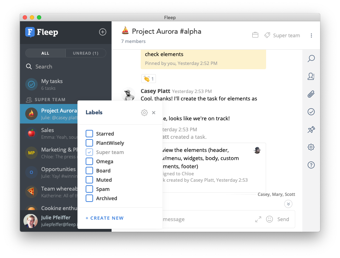
Task: Check the PlantWisely label checkbox
Action: [89, 143]
